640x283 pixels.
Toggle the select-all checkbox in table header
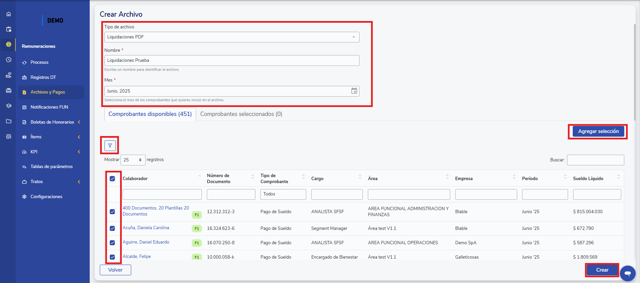(x=112, y=179)
